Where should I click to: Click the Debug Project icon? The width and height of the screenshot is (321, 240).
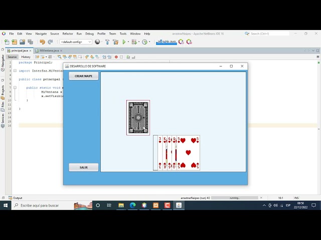point(134,42)
